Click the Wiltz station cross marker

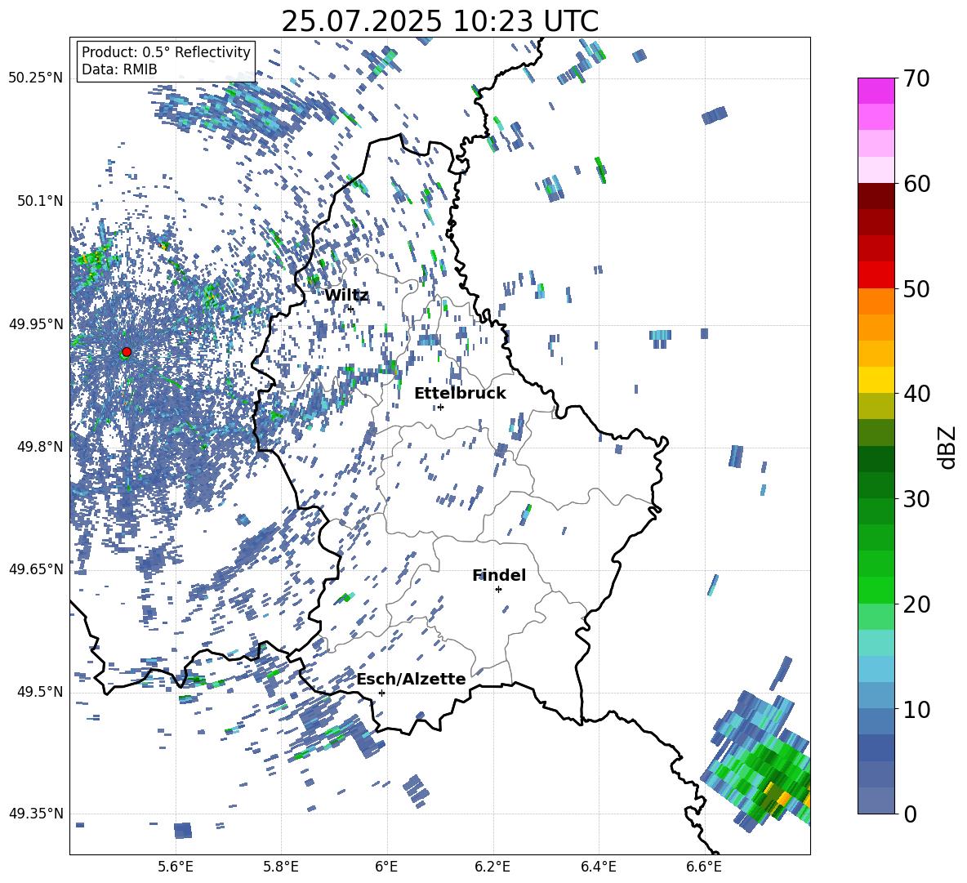tap(350, 309)
